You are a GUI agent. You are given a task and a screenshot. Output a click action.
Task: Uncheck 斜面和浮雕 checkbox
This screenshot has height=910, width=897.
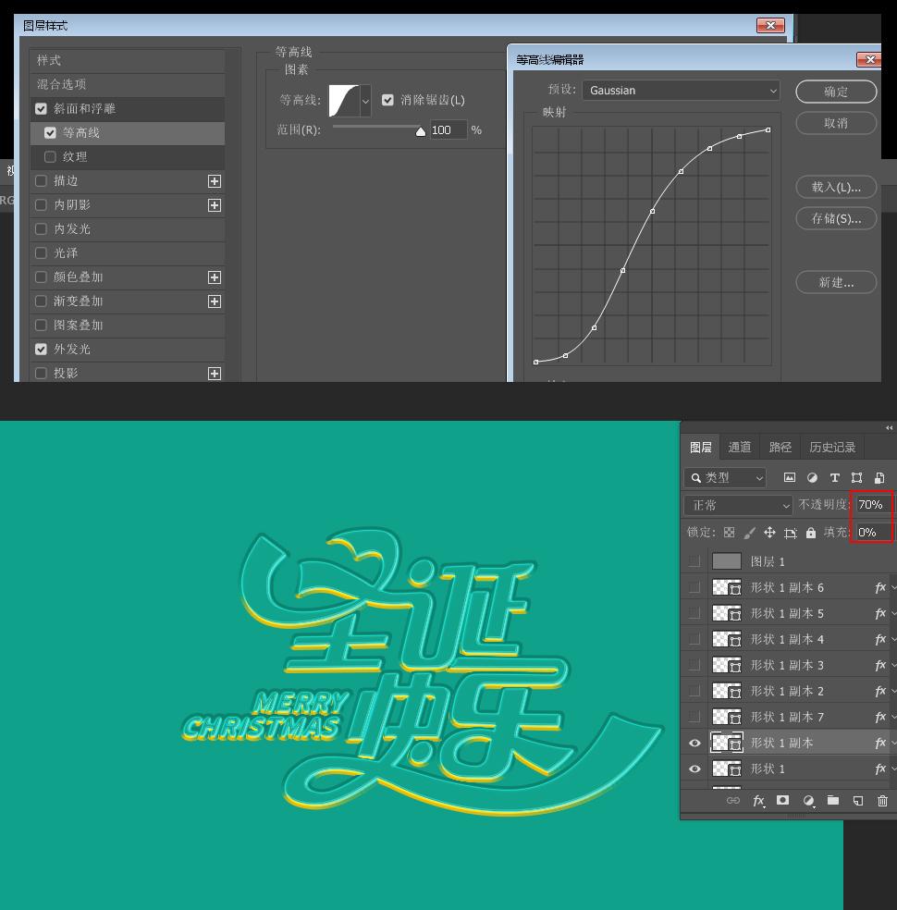41,108
